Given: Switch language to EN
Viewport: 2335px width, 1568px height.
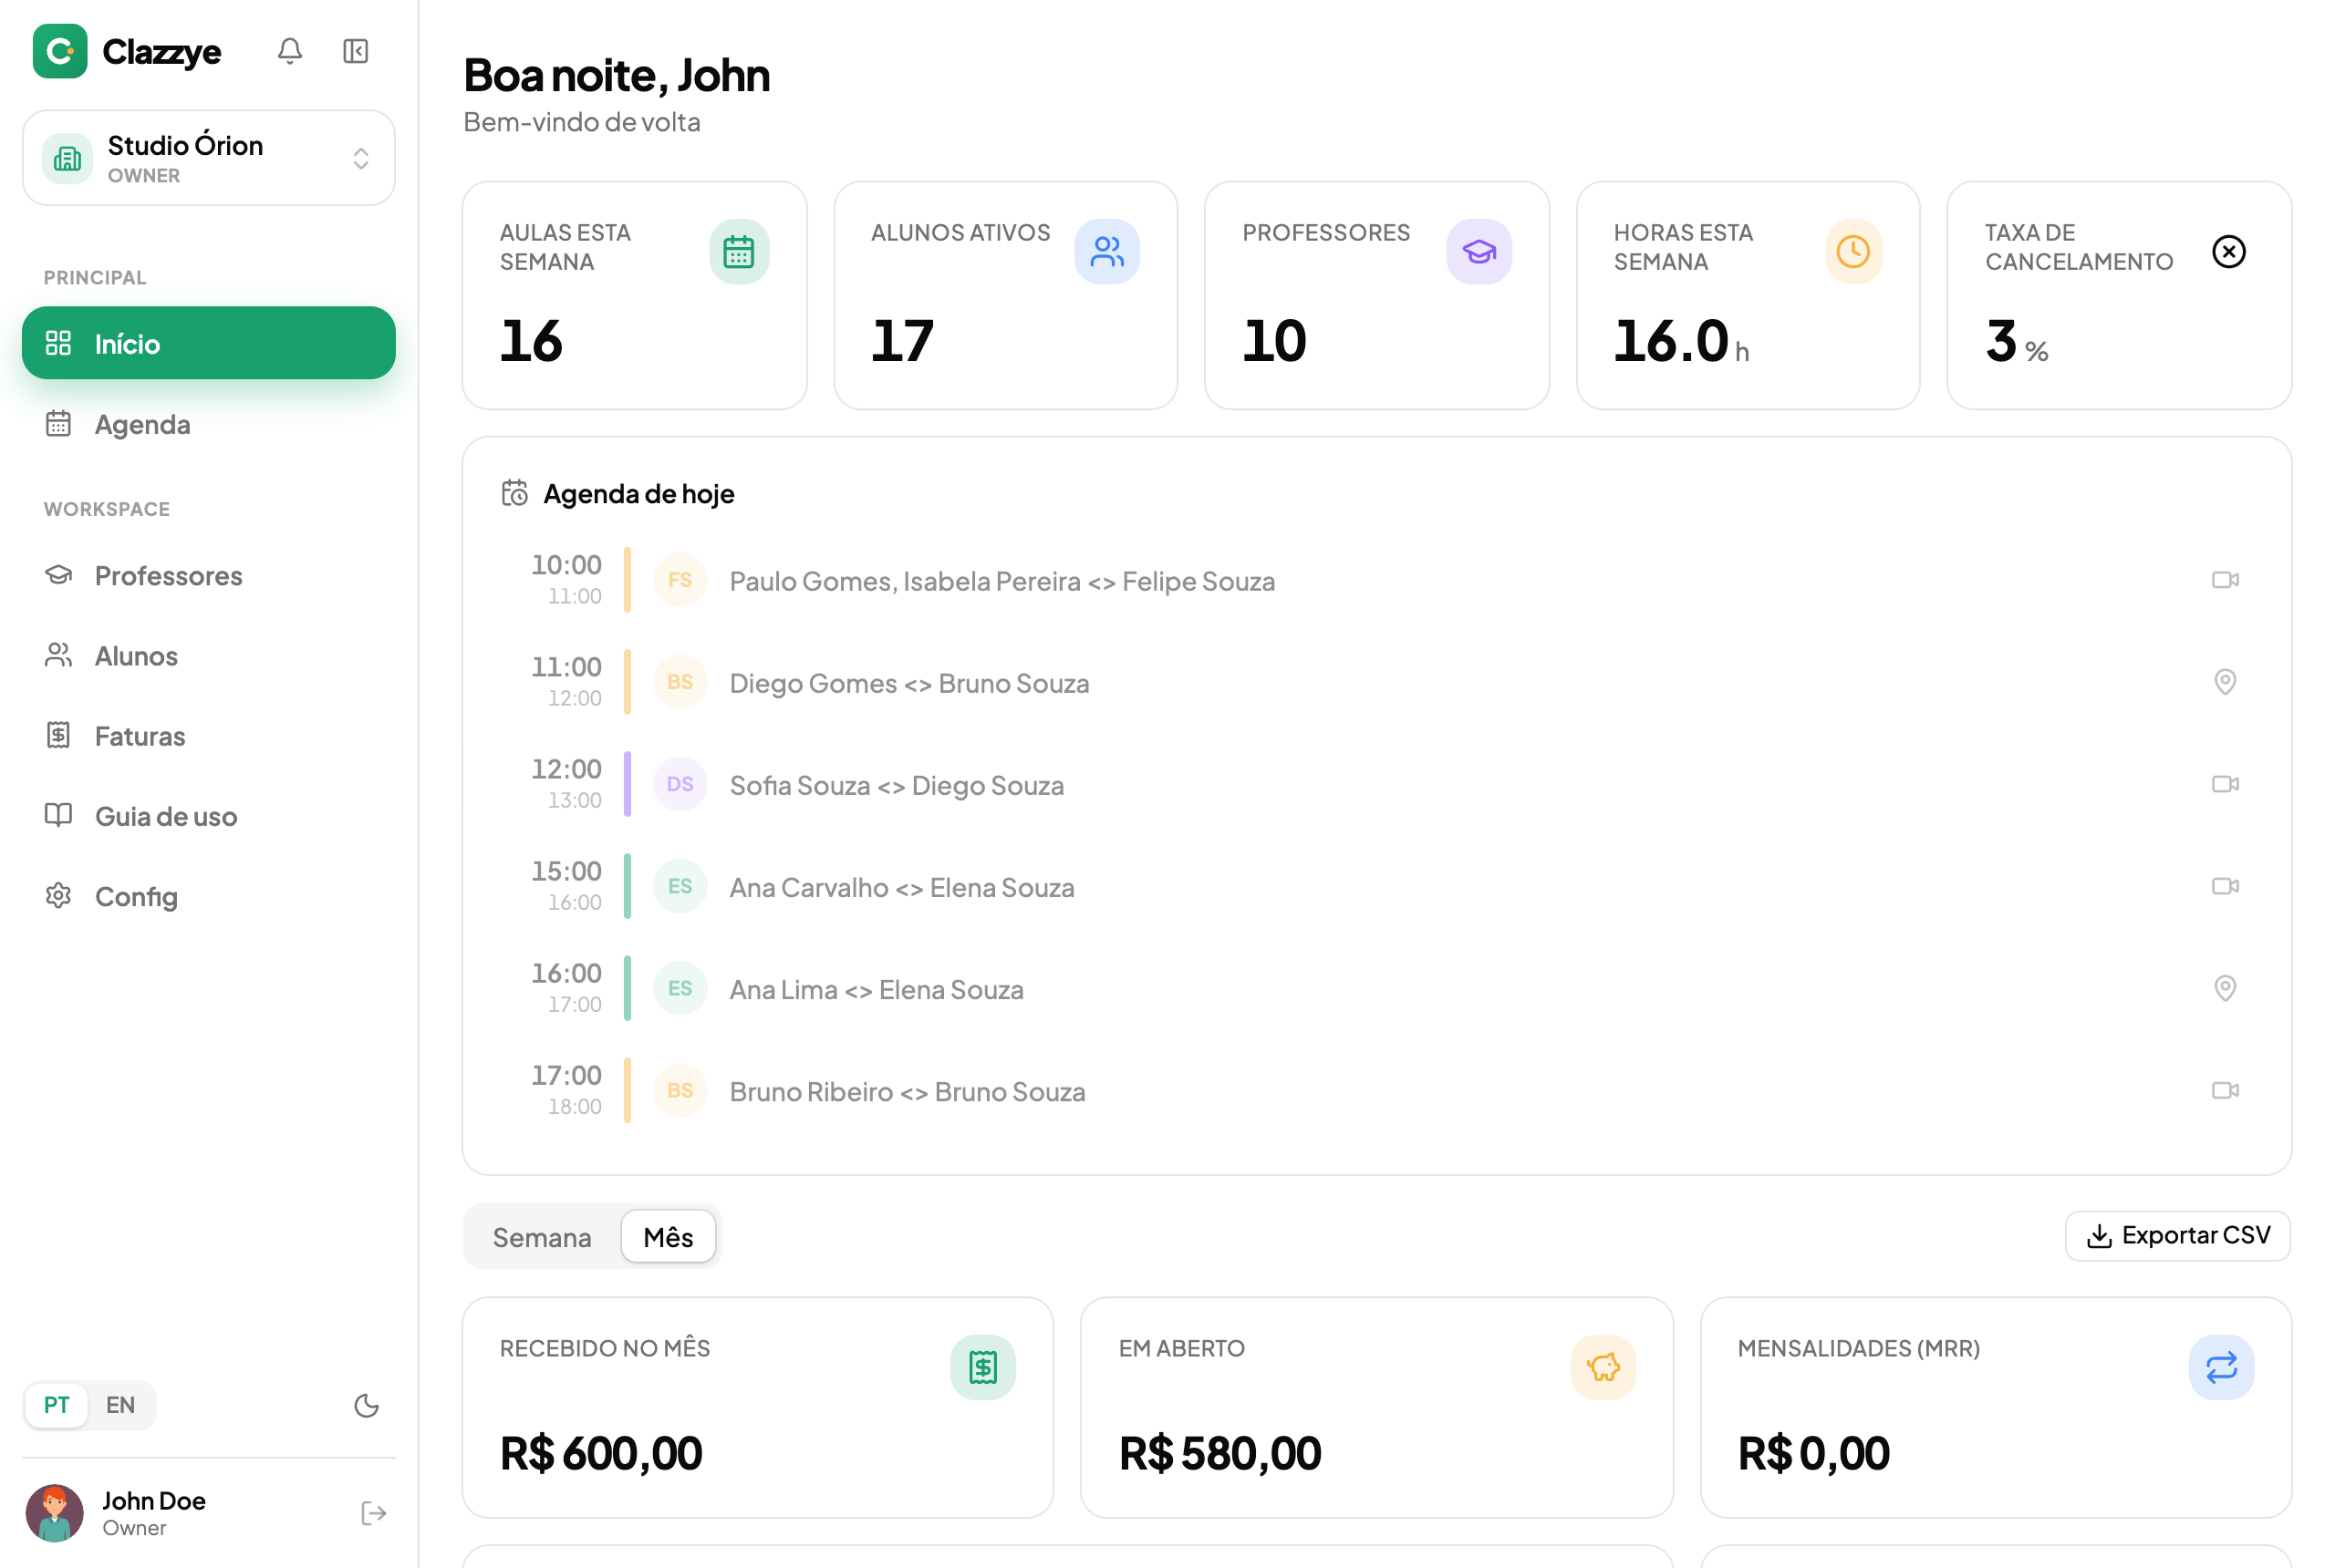Looking at the screenshot, I should tap(120, 1405).
